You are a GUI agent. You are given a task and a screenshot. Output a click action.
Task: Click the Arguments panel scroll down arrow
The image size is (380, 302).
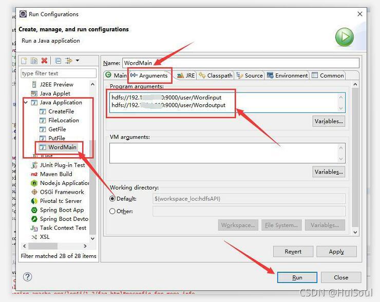click(x=355, y=232)
